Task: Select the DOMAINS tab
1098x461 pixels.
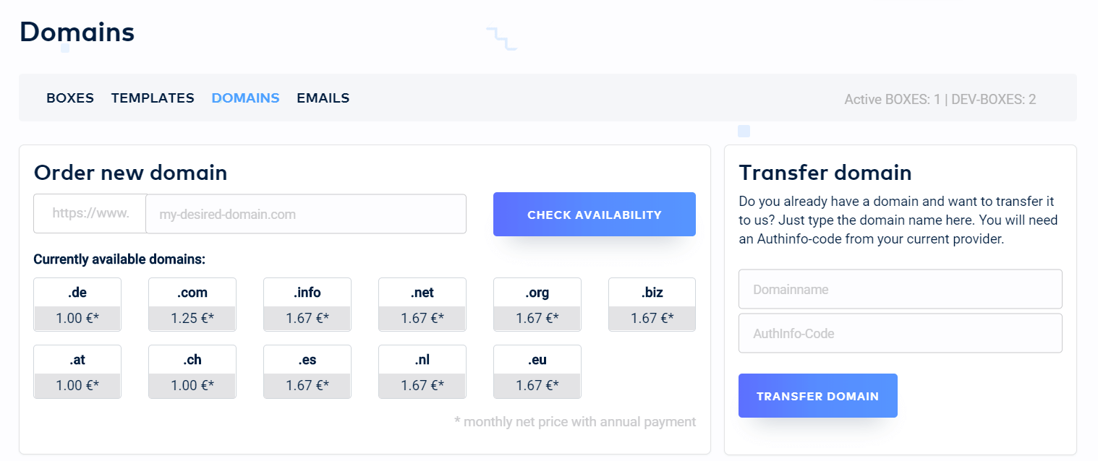Action: pyautogui.click(x=245, y=98)
